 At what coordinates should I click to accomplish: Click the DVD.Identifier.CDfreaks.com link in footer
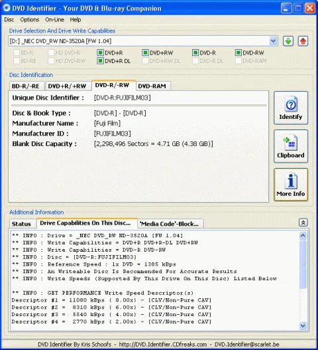pos(163,344)
